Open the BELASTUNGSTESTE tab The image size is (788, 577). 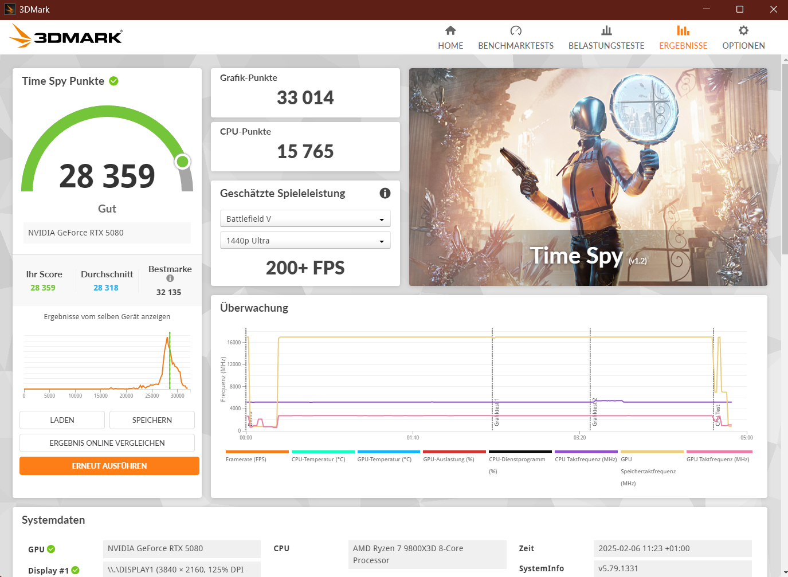[x=606, y=38]
